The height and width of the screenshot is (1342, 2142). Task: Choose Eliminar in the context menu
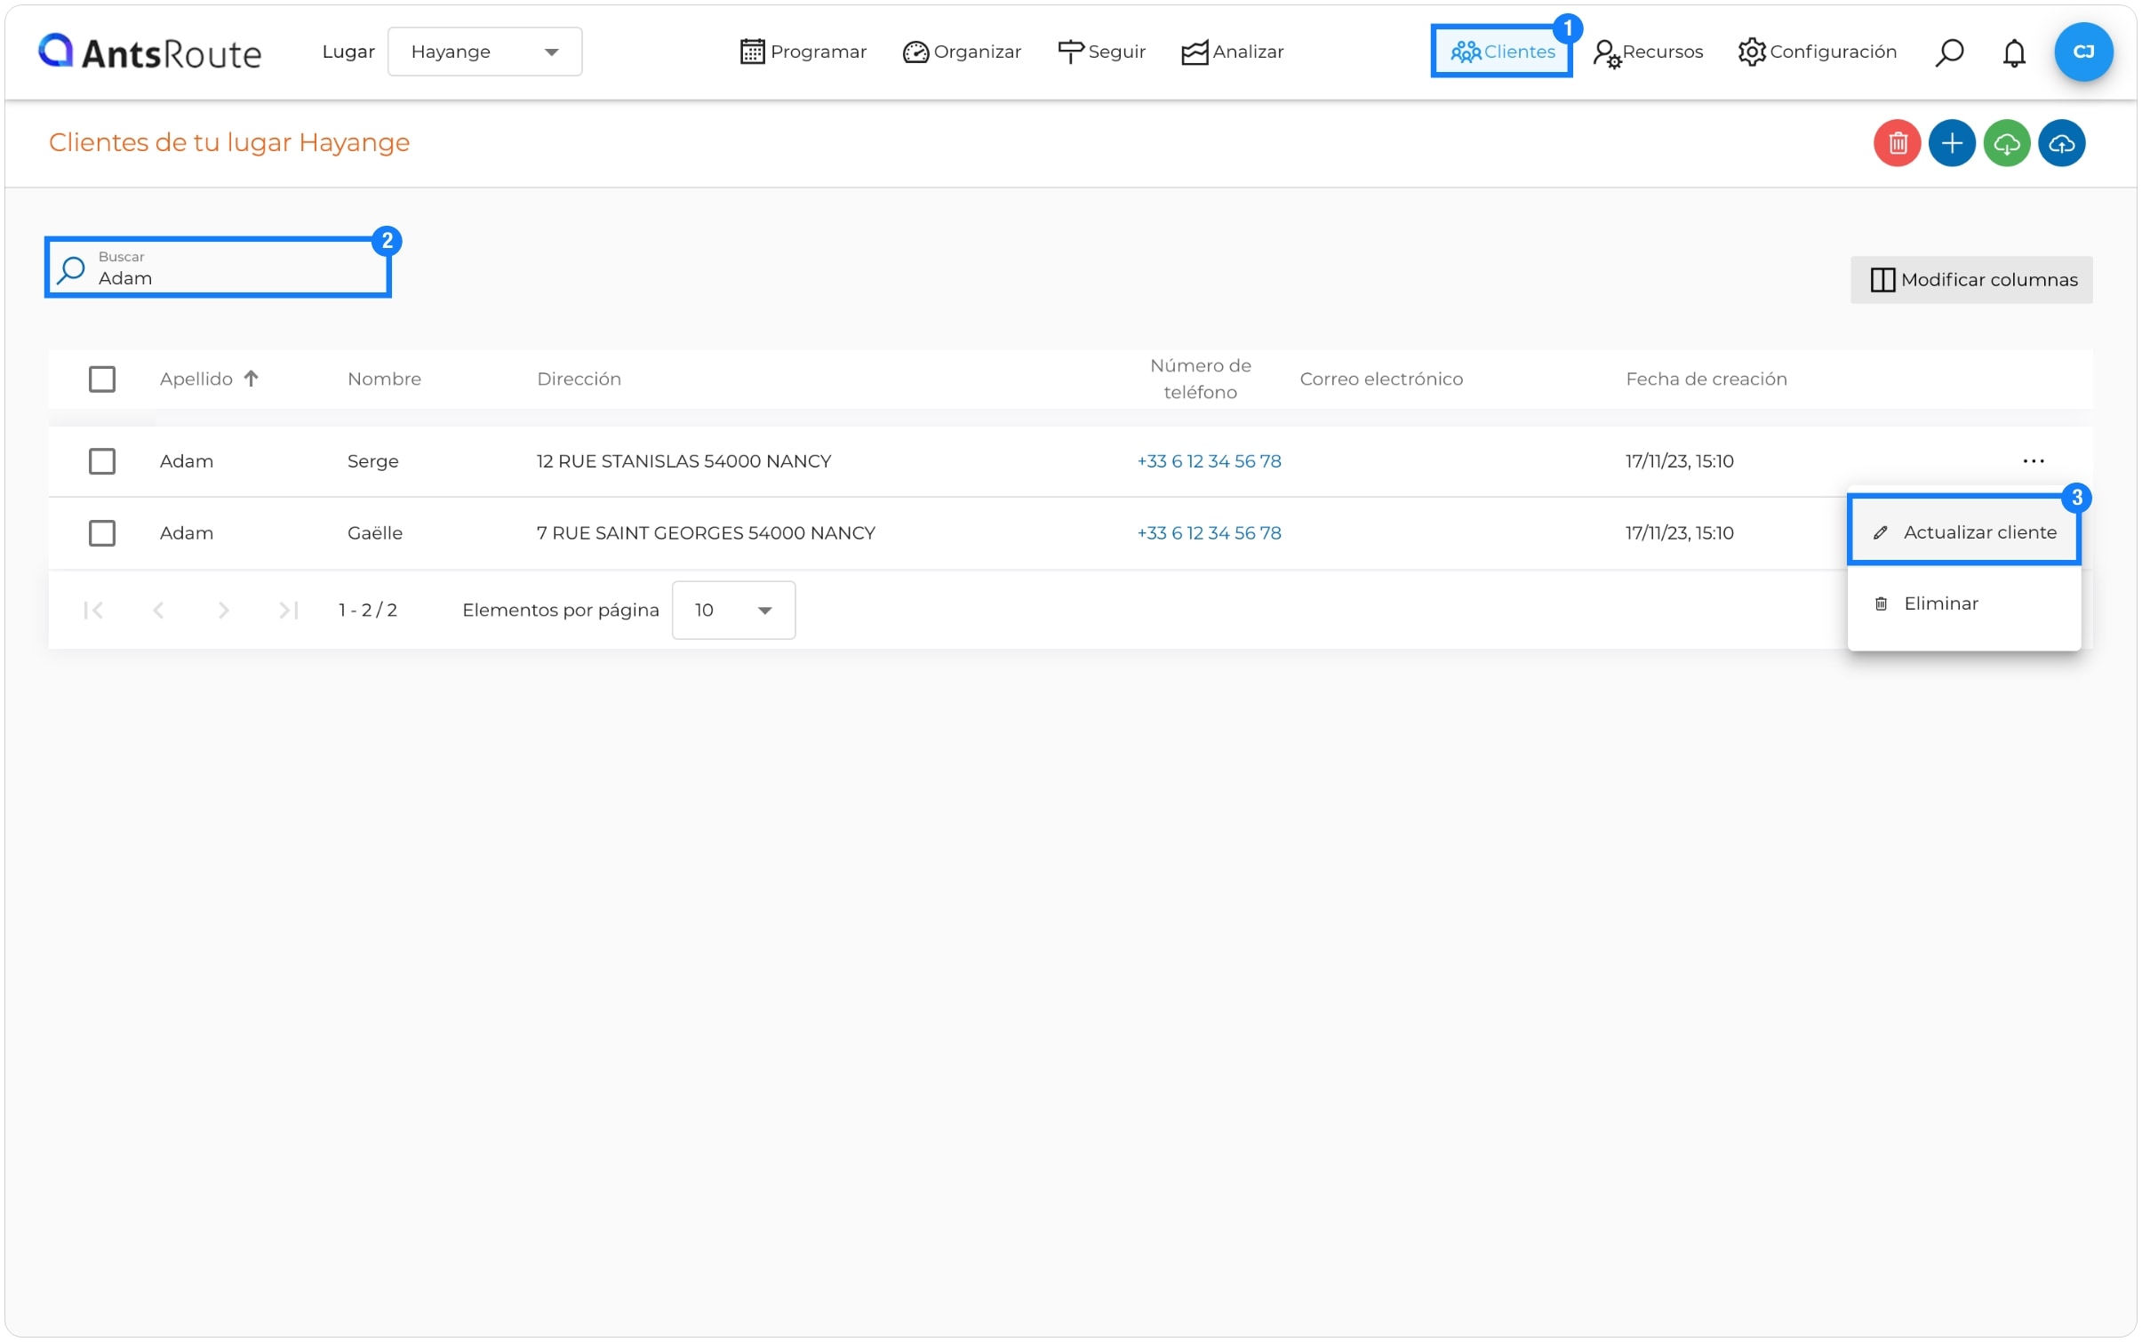pos(1940,604)
